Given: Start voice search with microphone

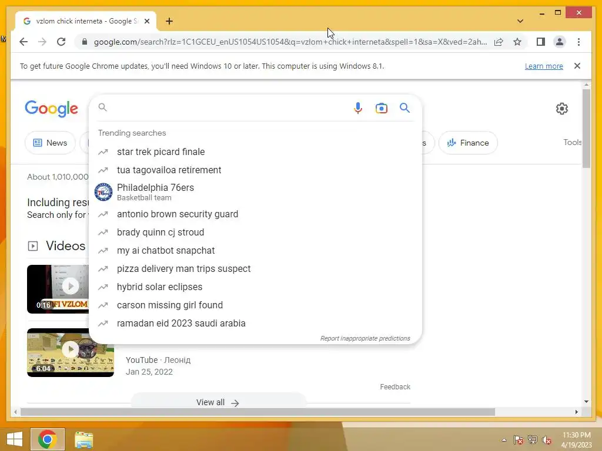Looking at the screenshot, I should point(358,108).
